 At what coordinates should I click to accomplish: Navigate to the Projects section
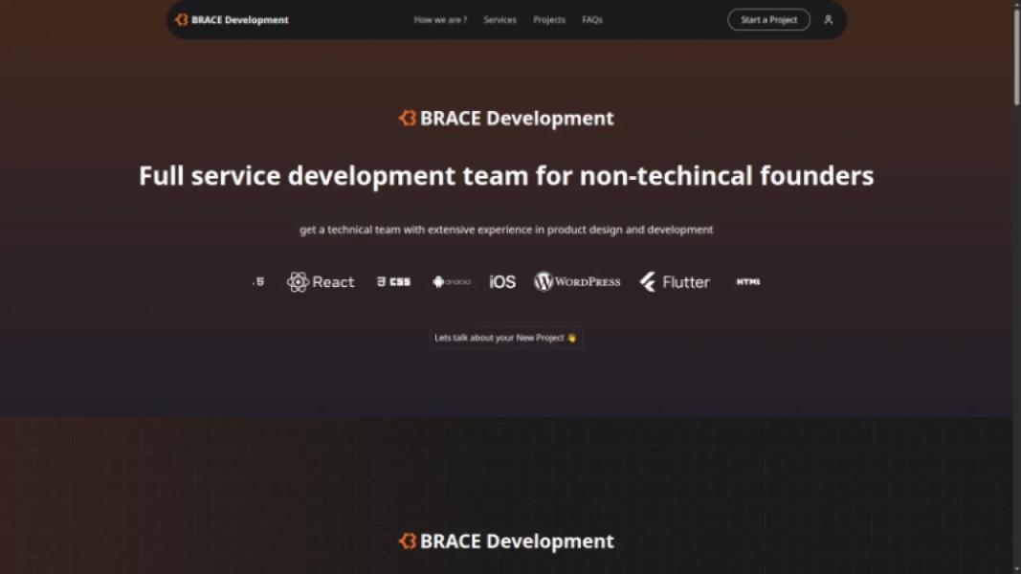(x=549, y=20)
